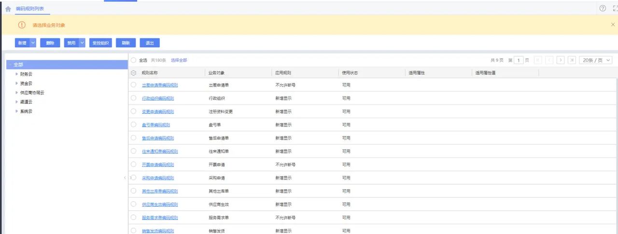Open the 其他出库单编码规则 link
This screenshot has height=234, width=618.
pos(160,191)
